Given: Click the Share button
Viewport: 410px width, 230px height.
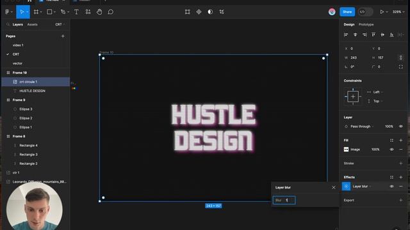Looking at the screenshot, I should pyautogui.click(x=347, y=11).
